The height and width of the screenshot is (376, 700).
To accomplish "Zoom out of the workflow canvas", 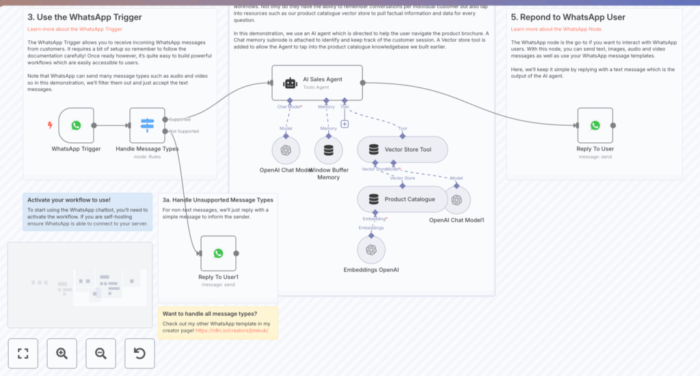I will [101, 353].
